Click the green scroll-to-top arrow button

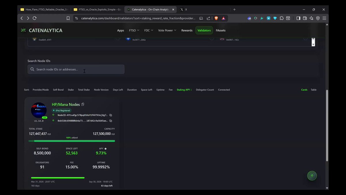tap(312, 176)
